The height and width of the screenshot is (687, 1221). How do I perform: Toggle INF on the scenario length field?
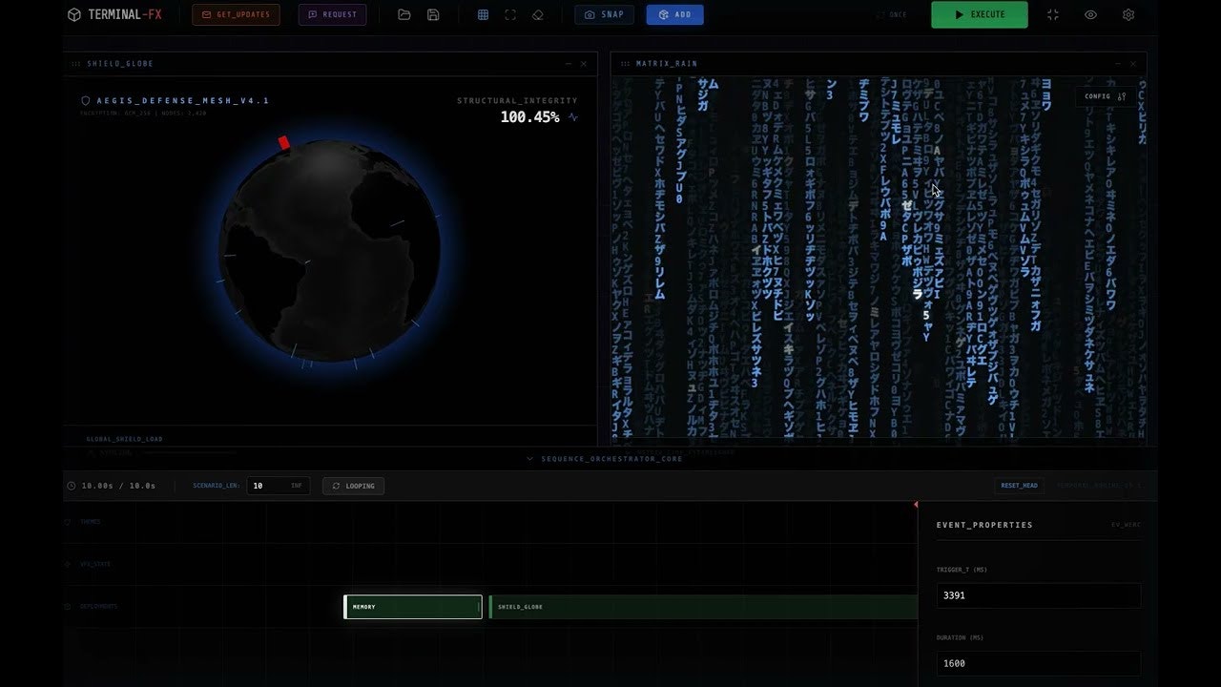(299, 486)
